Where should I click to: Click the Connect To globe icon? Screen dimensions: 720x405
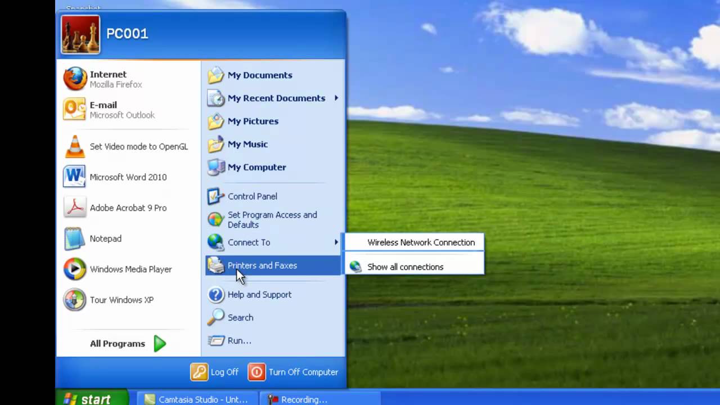pyautogui.click(x=216, y=242)
